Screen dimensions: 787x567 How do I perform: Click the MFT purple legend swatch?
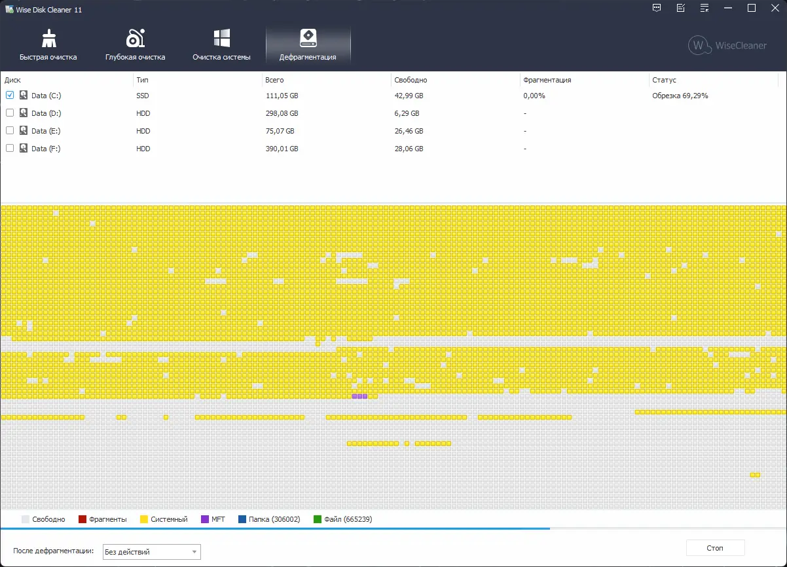point(205,519)
